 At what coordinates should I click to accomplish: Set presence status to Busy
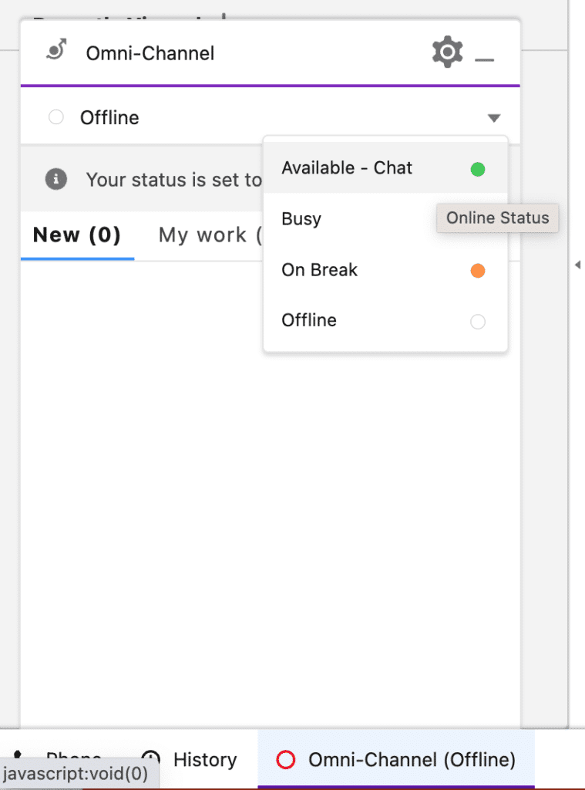coord(301,219)
